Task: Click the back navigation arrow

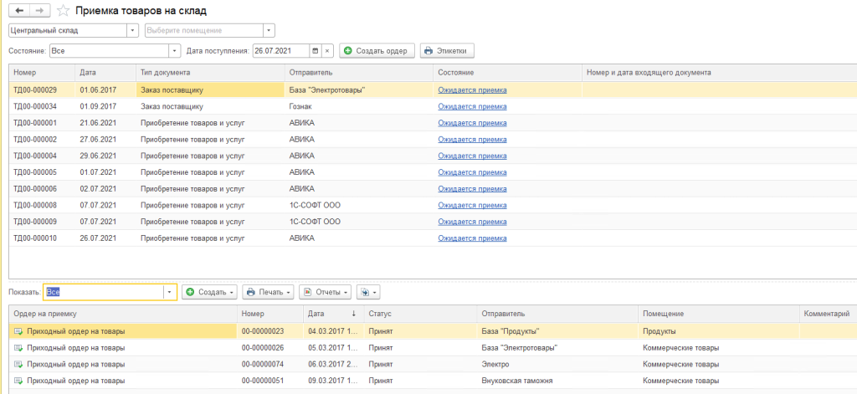Action: coord(18,11)
